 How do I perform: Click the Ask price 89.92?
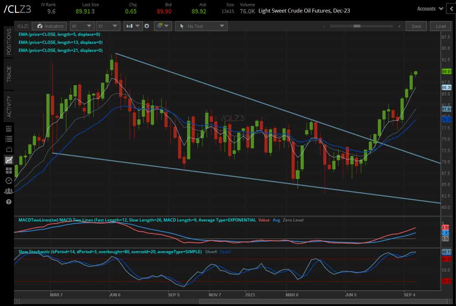[x=199, y=11]
